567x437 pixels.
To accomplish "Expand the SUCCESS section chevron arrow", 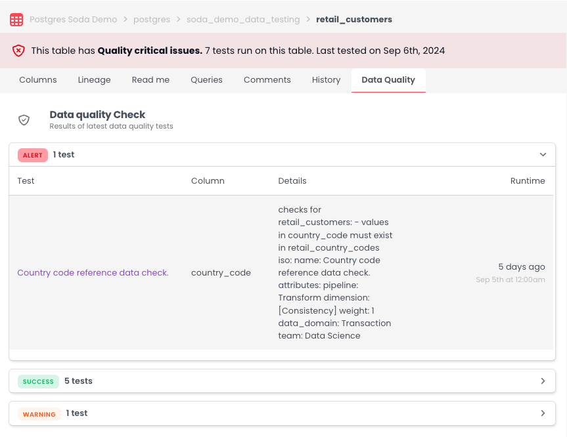I will [x=543, y=381].
